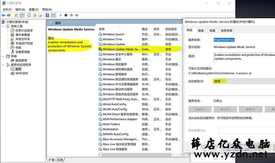Open the blue Help toolbar icon

[47, 15]
